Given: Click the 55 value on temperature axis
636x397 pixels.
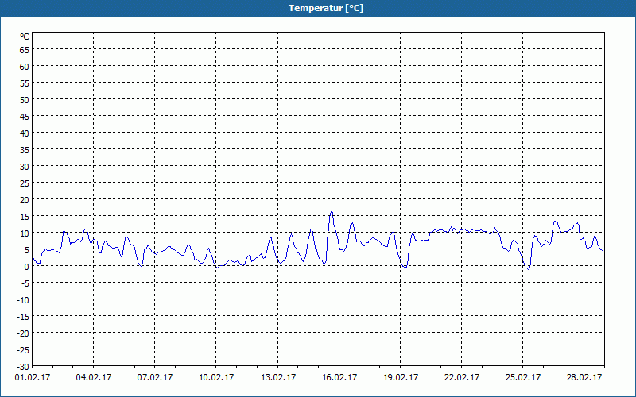Looking at the screenshot, I should (x=25, y=83).
